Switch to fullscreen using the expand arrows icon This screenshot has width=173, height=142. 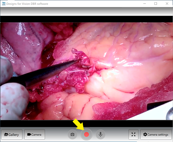point(133,134)
